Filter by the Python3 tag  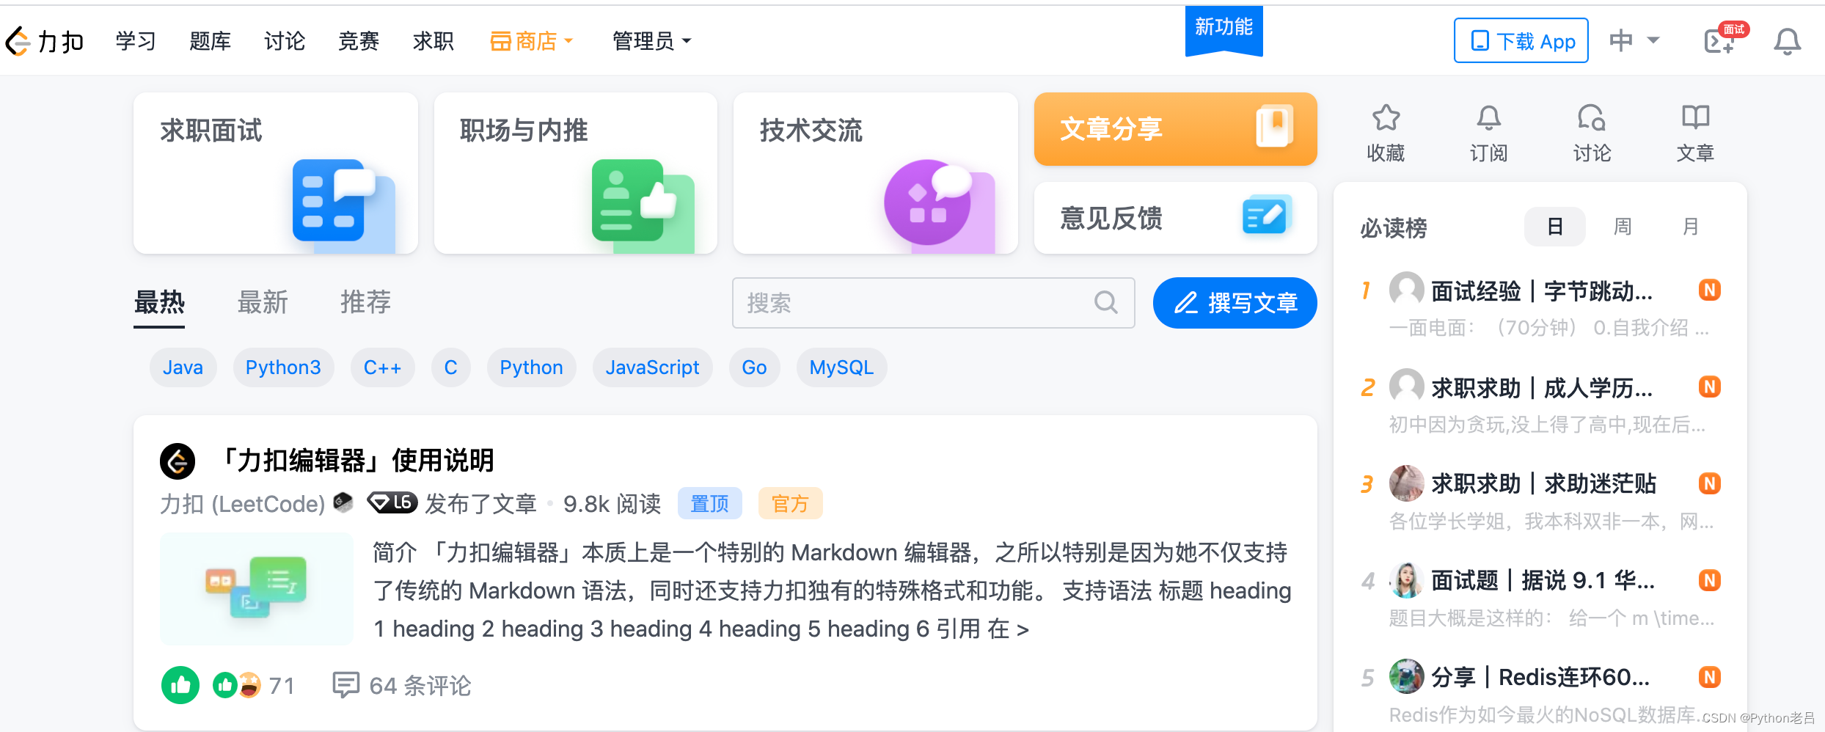click(283, 367)
